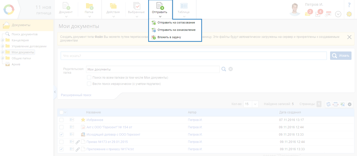Refresh the documents table
Viewport: 357px width, 156px height.
(x=328, y=104)
